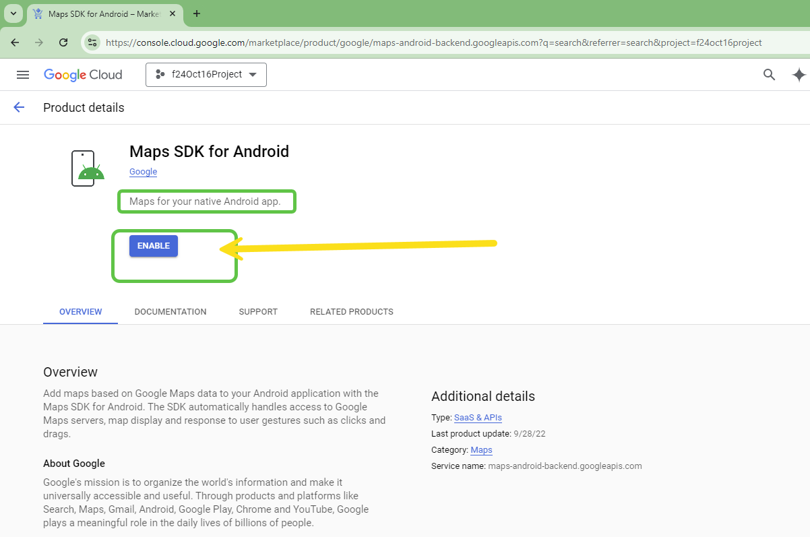Switch to the Related Products tab
Screen dimensions: 810x537
[352, 312]
